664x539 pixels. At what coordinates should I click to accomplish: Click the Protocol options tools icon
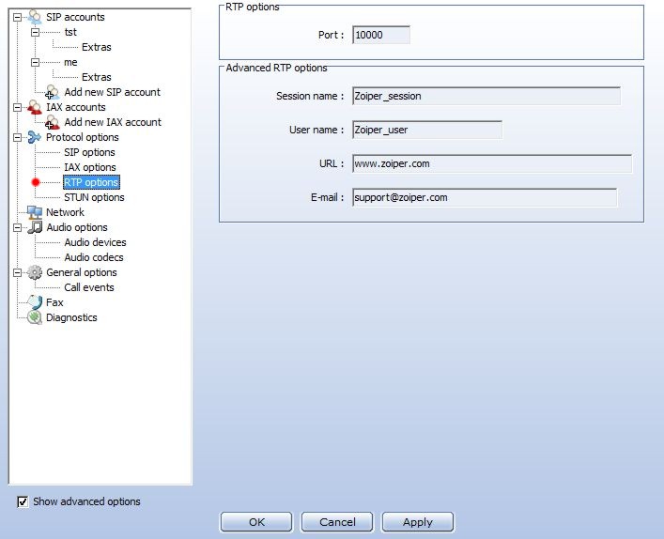[x=35, y=137]
